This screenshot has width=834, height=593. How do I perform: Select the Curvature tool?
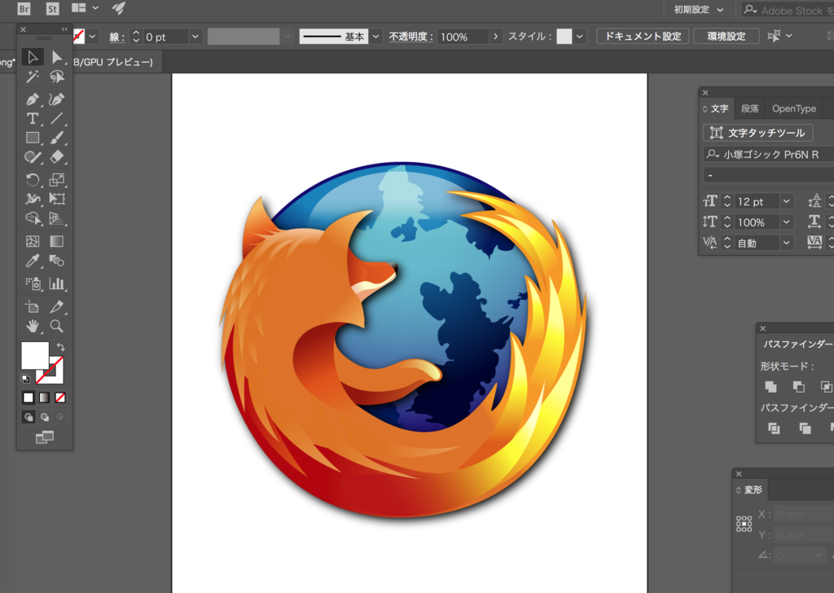[x=57, y=99]
